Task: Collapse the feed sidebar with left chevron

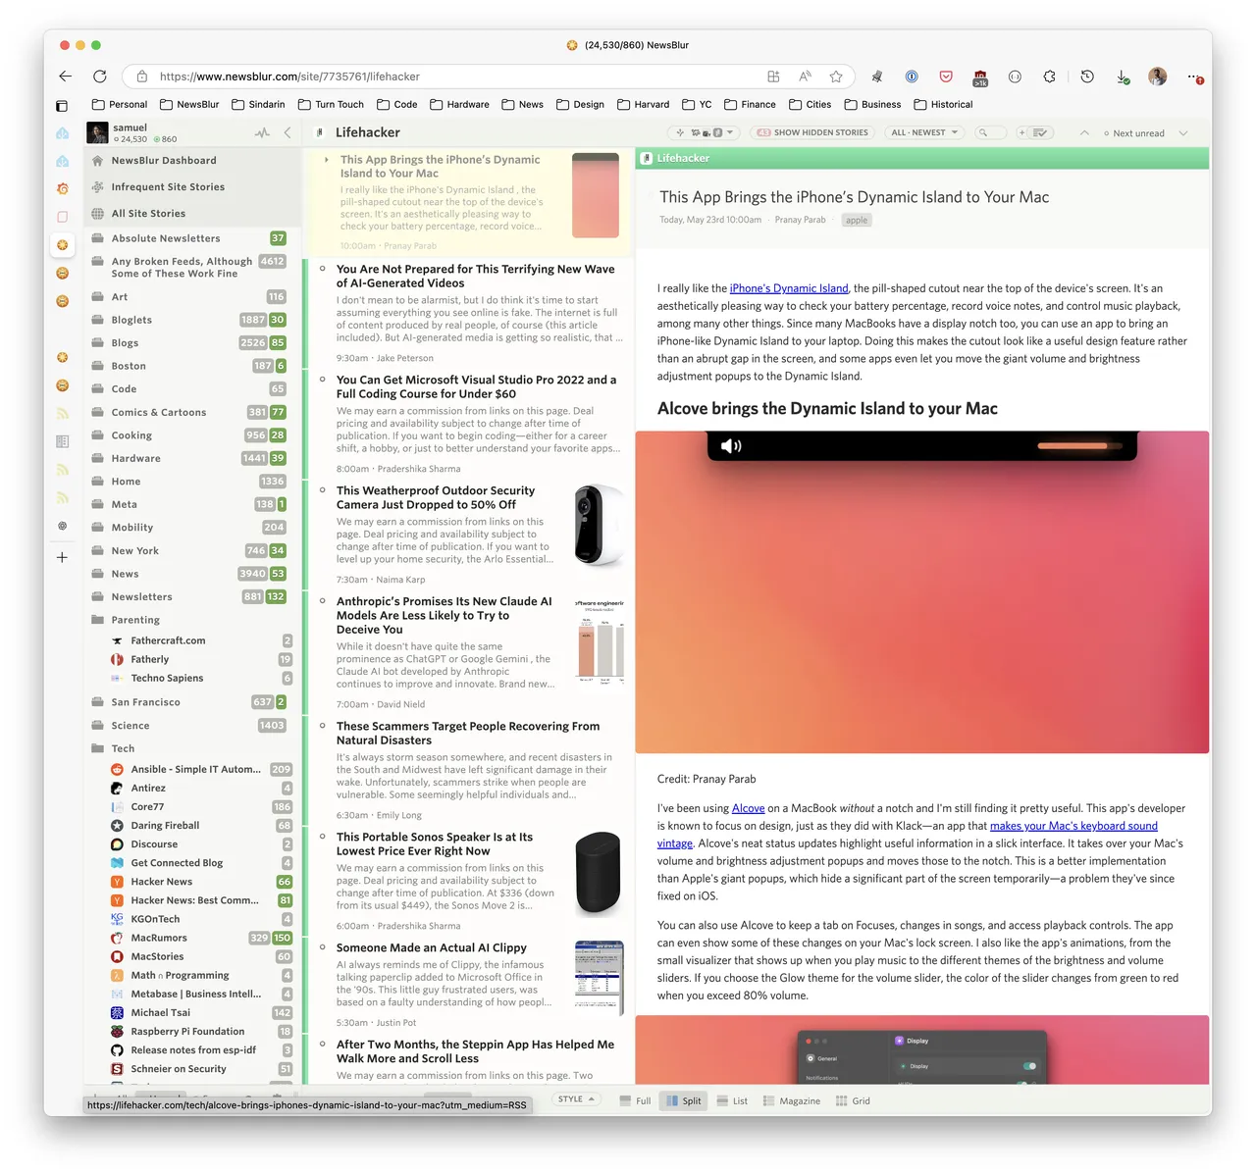Action: tap(288, 132)
